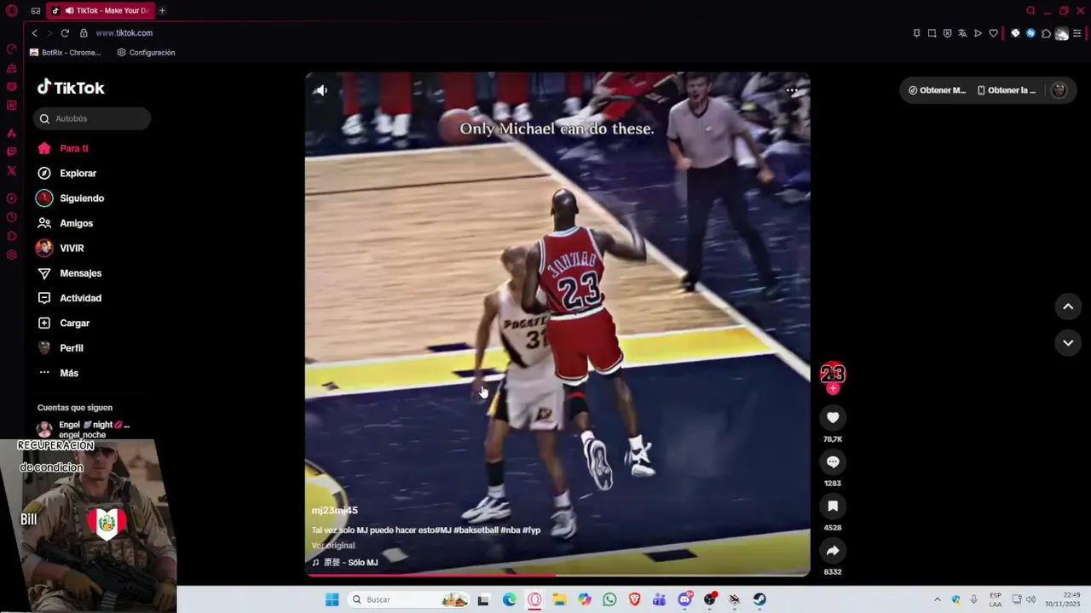Open the Para ti home feed
1091x613 pixels.
pyautogui.click(x=63, y=148)
